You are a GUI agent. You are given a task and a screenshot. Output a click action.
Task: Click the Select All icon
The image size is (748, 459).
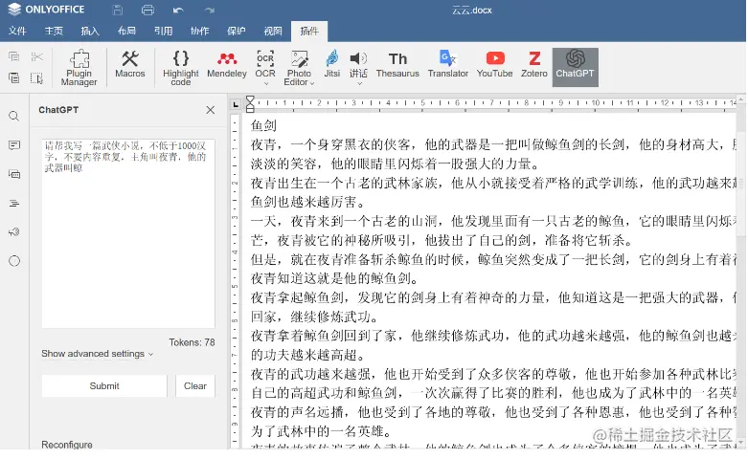click(x=36, y=77)
